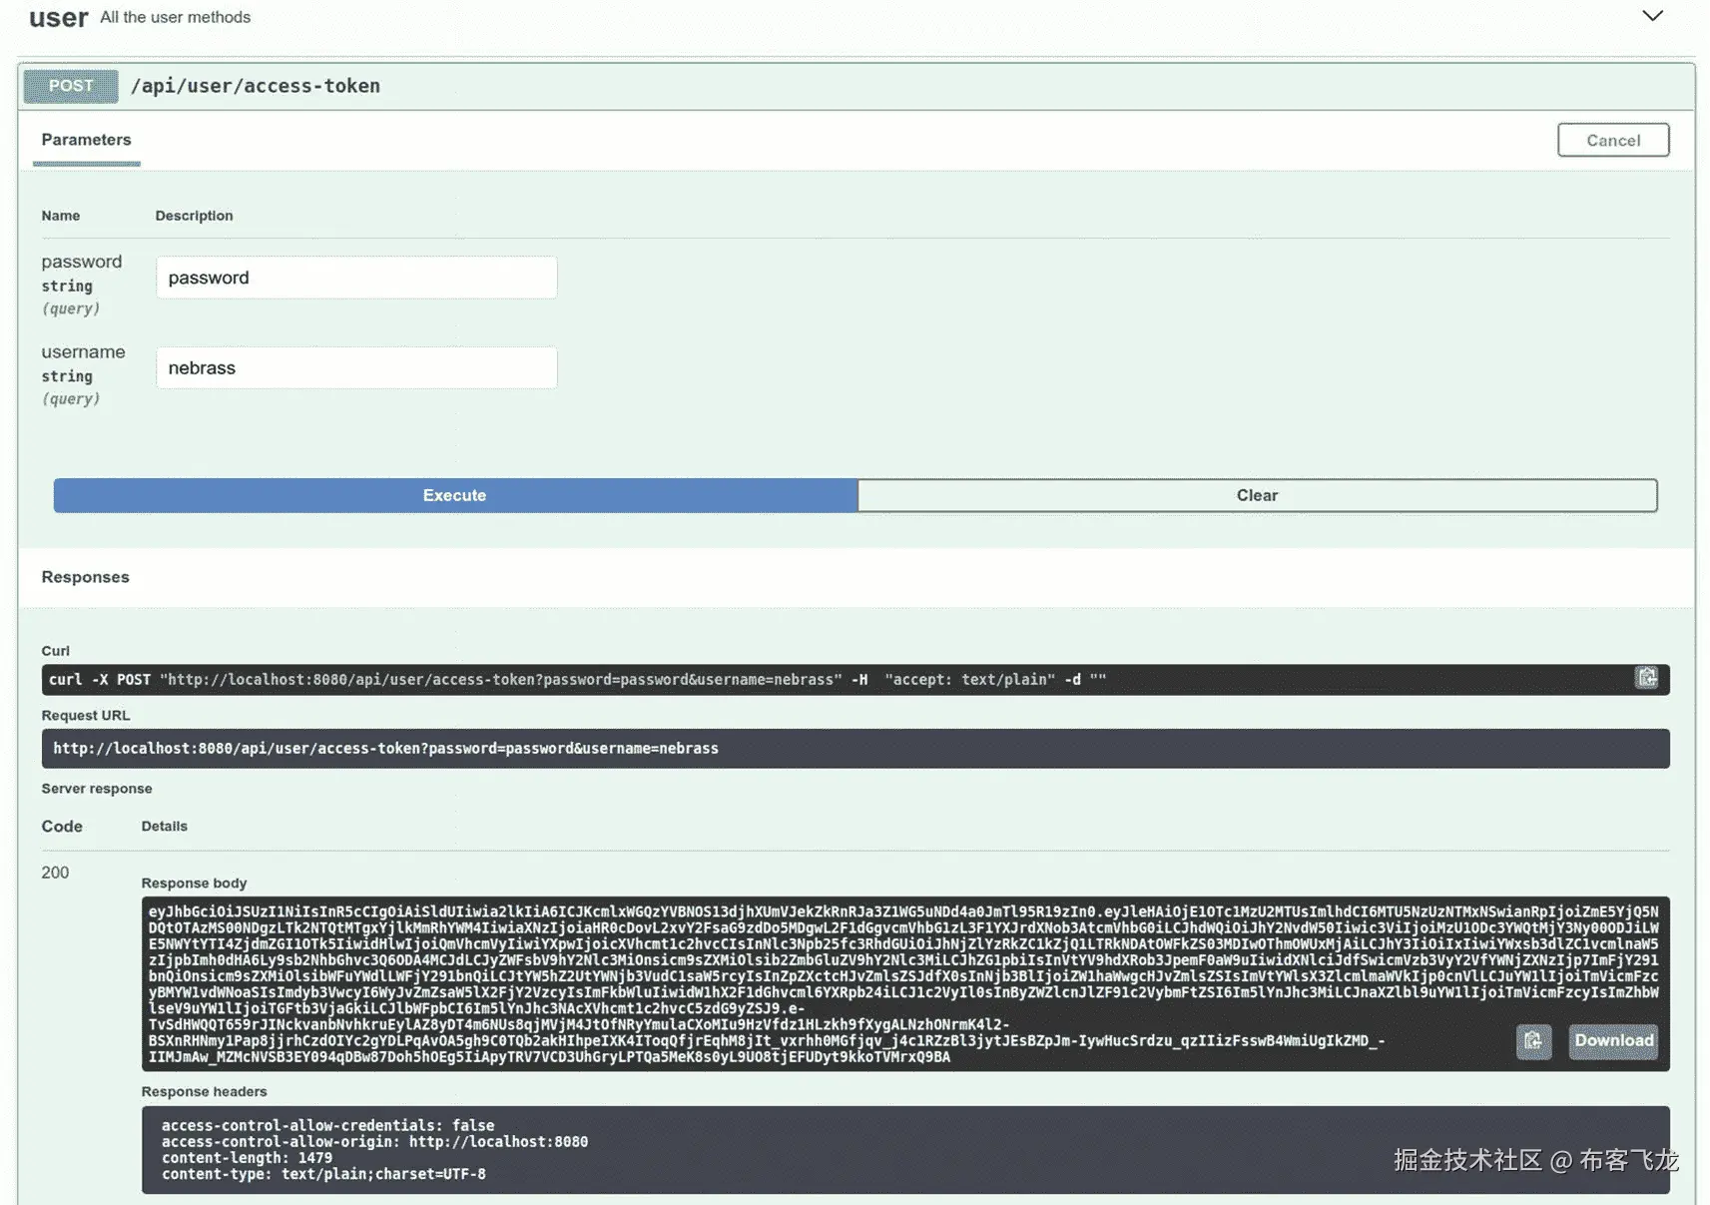This screenshot has width=1710, height=1205.
Task: Click the Curl section label
Action: tap(55, 651)
